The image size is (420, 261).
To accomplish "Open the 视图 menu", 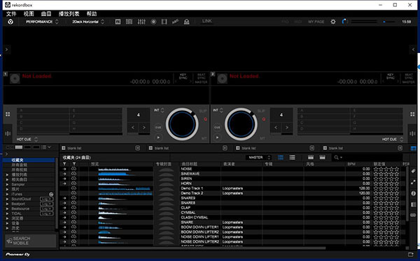I will click(29, 14).
